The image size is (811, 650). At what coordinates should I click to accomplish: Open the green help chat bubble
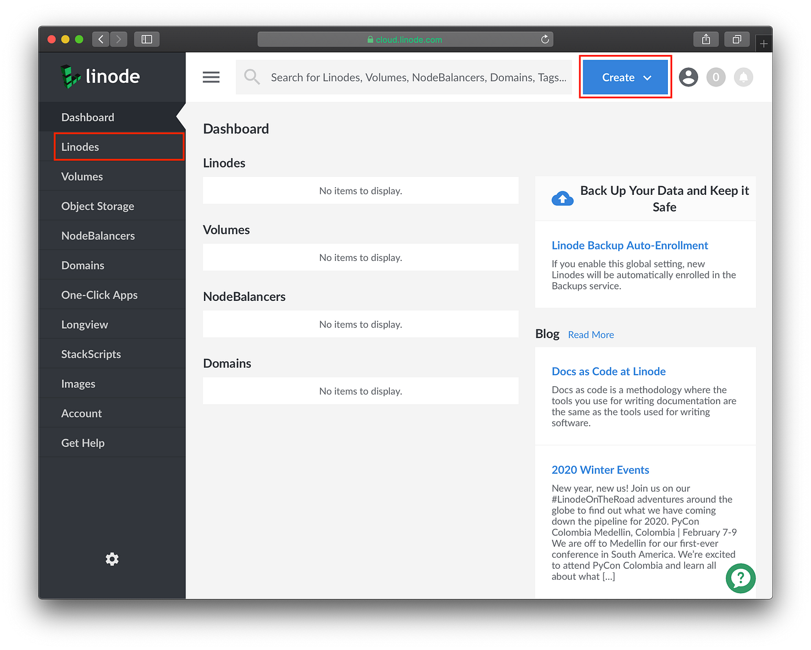(741, 578)
